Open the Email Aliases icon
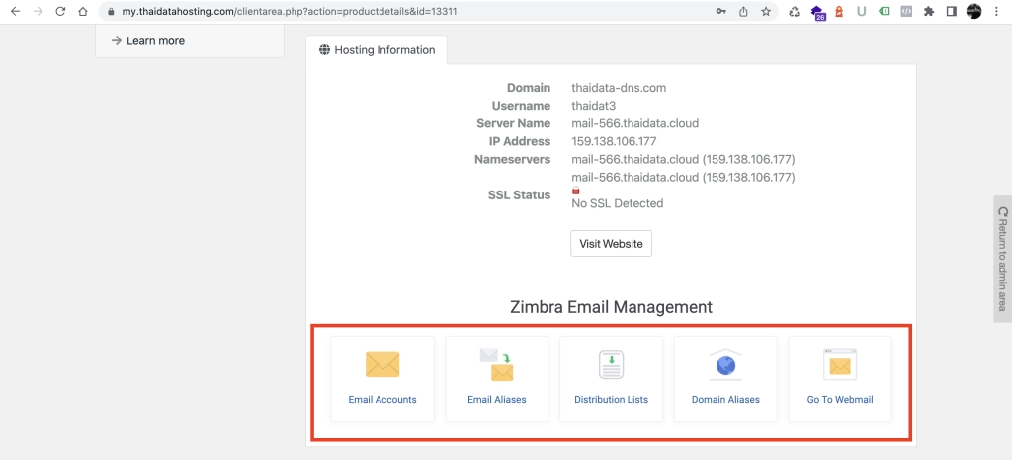Image resolution: width=1012 pixels, height=460 pixels. click(497, 365)
